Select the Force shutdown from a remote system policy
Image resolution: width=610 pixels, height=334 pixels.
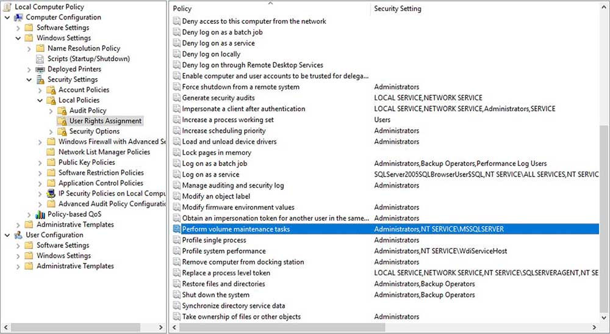[241, 87]
